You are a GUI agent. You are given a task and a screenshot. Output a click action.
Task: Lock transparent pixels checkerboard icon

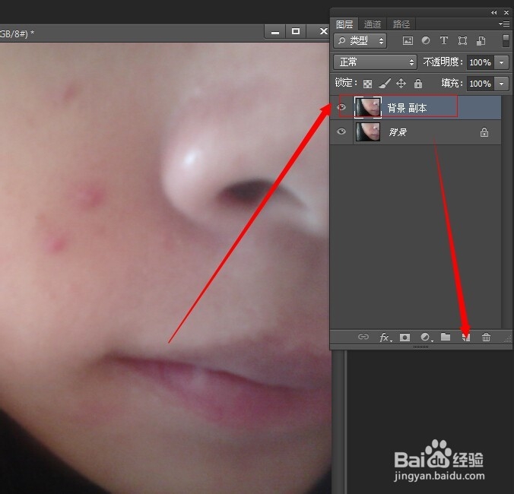point(367,84)
